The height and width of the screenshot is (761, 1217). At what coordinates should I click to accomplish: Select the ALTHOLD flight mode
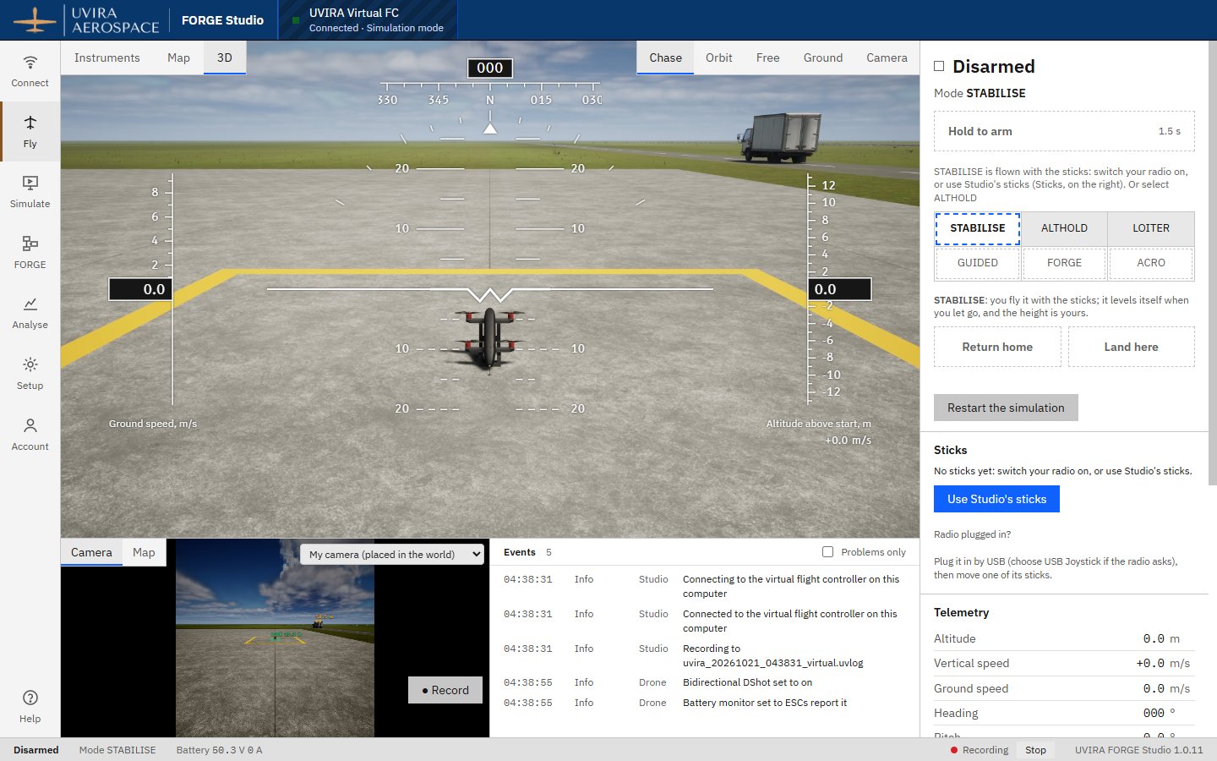coord(1064,228)
